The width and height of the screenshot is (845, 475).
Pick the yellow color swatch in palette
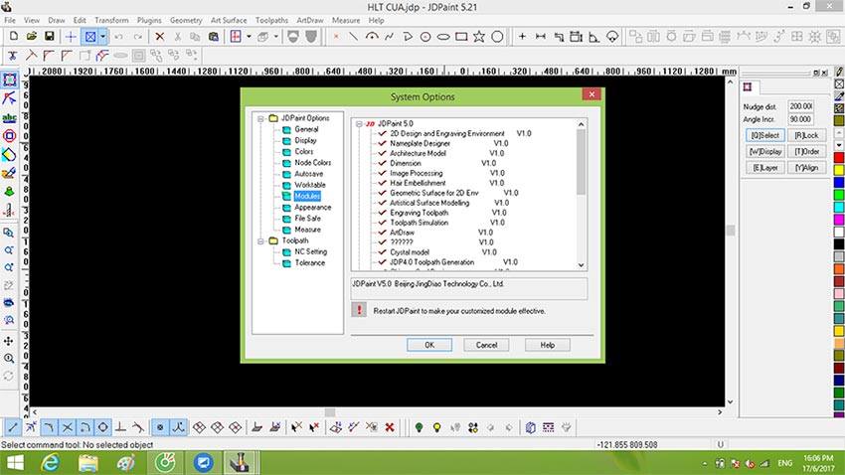pos(839,170)
